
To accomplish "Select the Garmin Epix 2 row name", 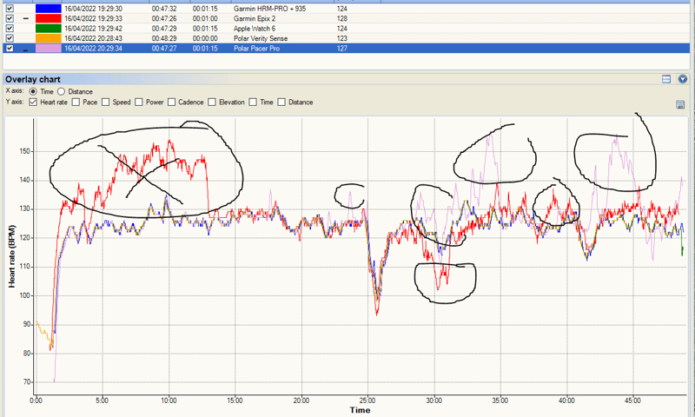I will [255, 18].
